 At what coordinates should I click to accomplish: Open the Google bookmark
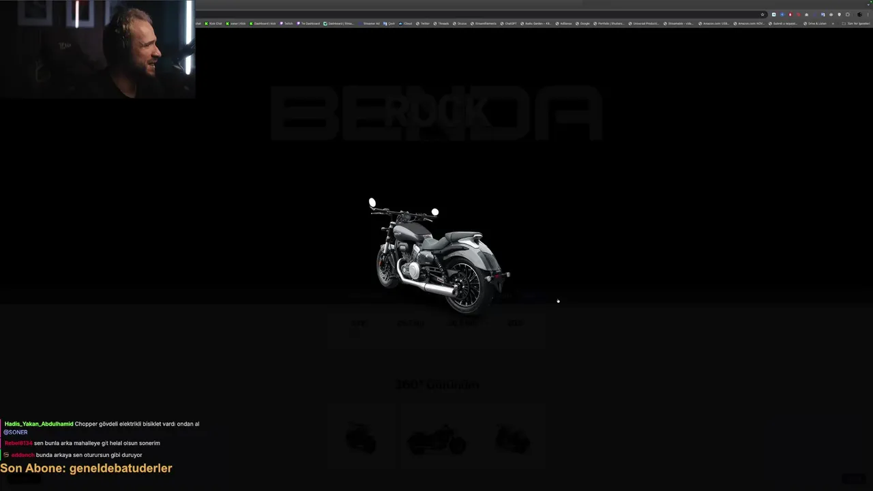tap(583, 23)
